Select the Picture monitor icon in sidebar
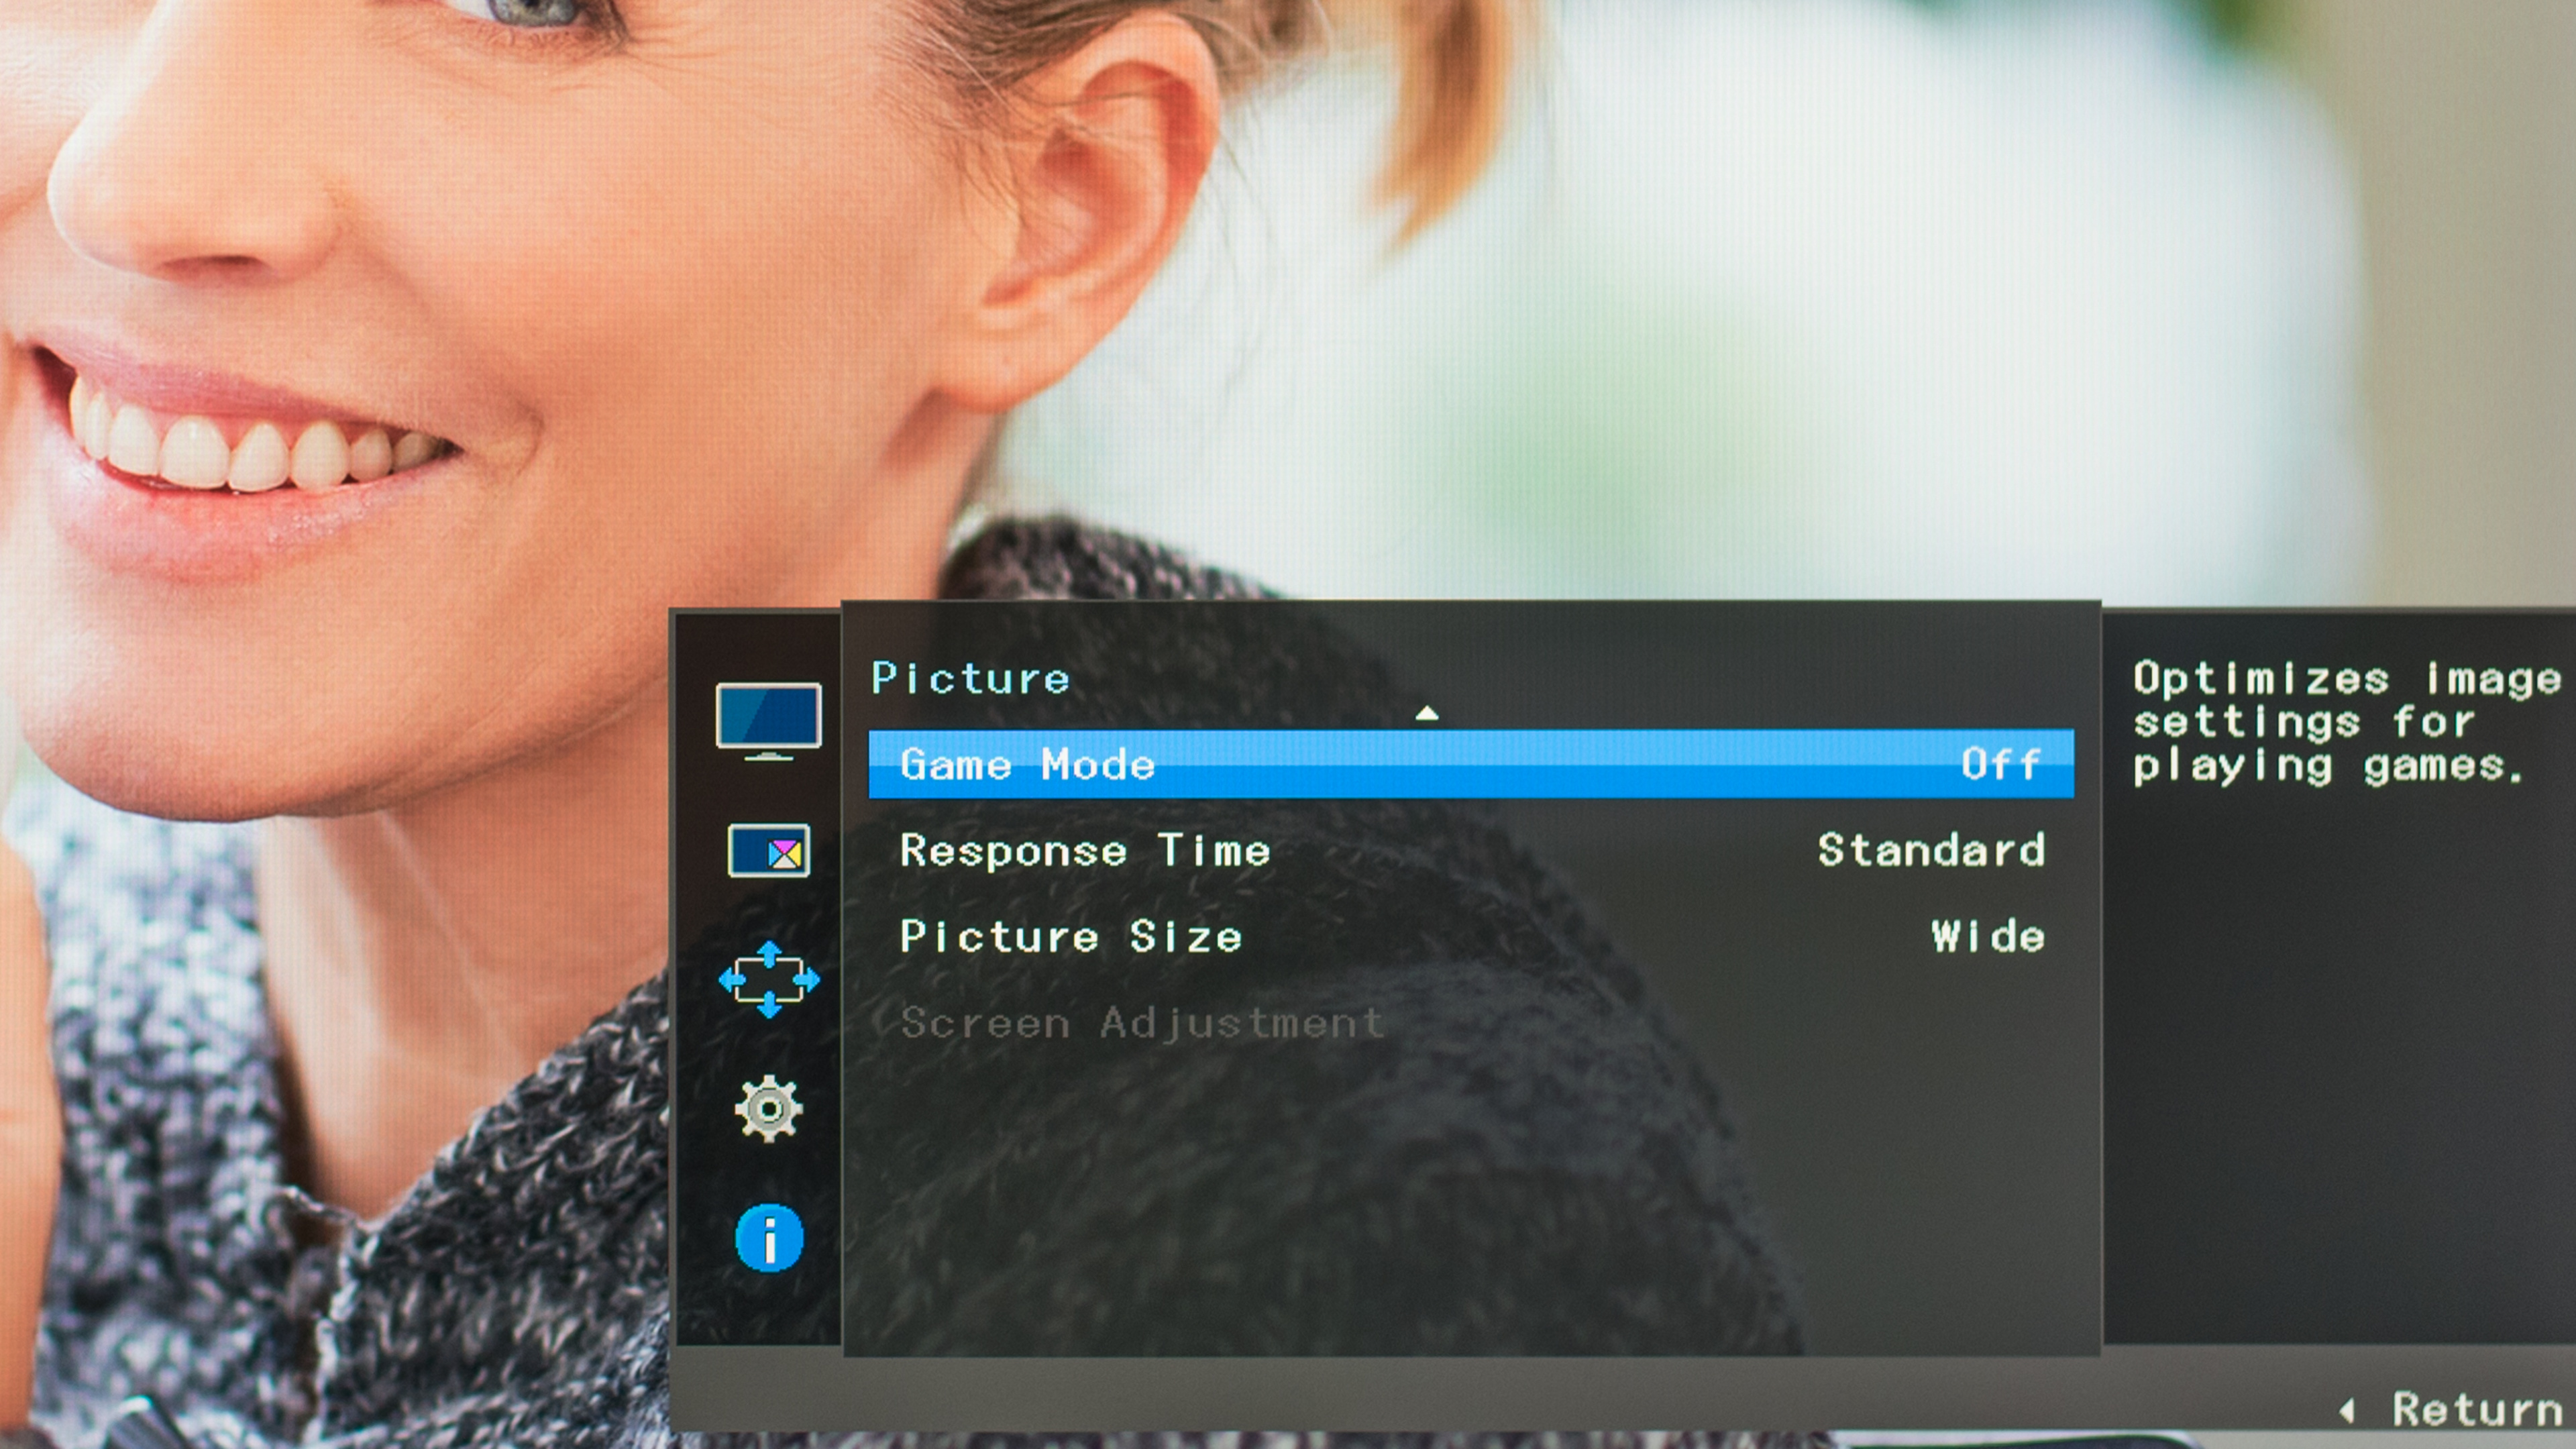Viewport: 2576px width, 1449px height. [x=768, y=720]
